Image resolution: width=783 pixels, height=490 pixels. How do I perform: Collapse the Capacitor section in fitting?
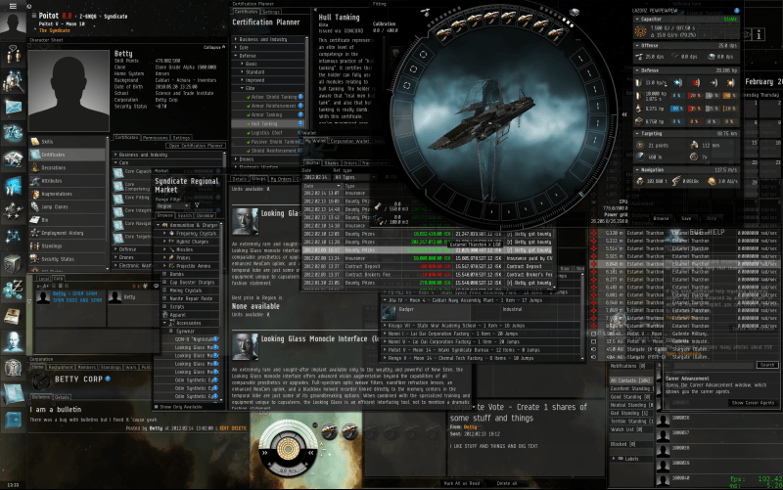click(x=637, y=19)
